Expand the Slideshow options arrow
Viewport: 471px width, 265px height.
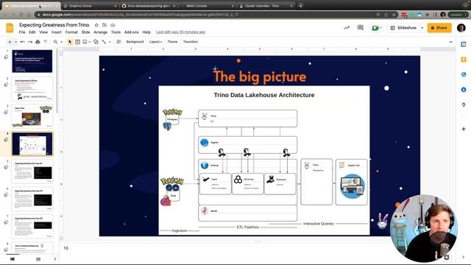tap(422, 28)
